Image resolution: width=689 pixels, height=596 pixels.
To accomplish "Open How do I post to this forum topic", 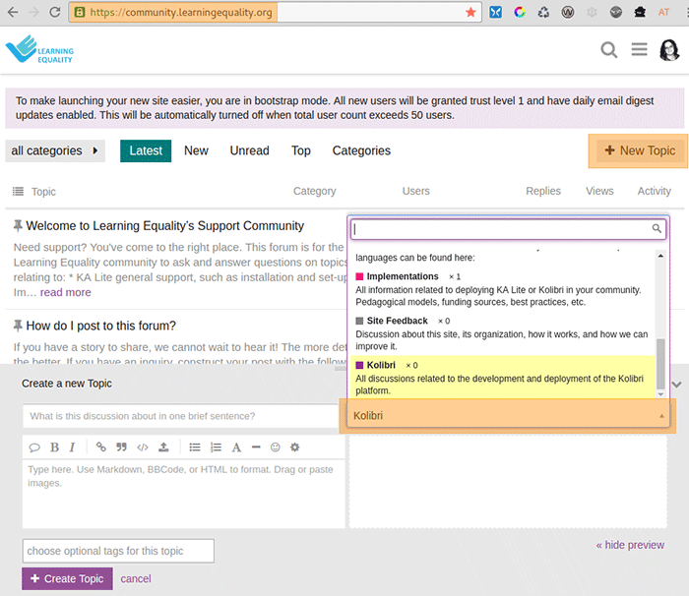I will [100, 326].
